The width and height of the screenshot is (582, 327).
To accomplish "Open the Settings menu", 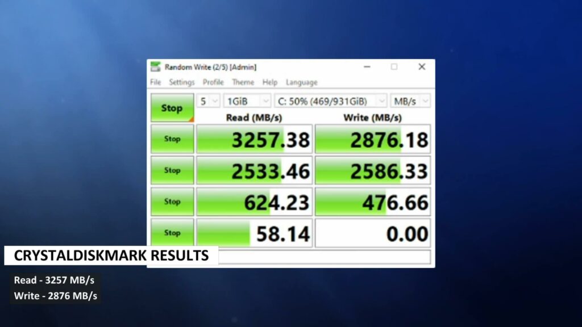I will 181,82.
